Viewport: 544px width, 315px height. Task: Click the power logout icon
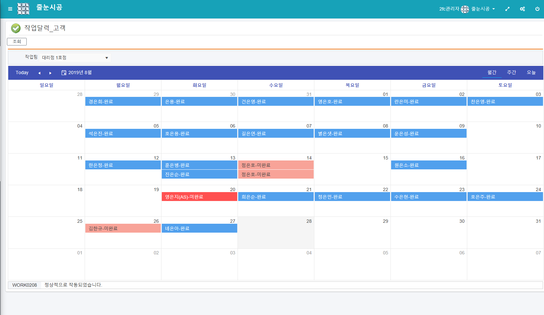[x=537, y=9]
